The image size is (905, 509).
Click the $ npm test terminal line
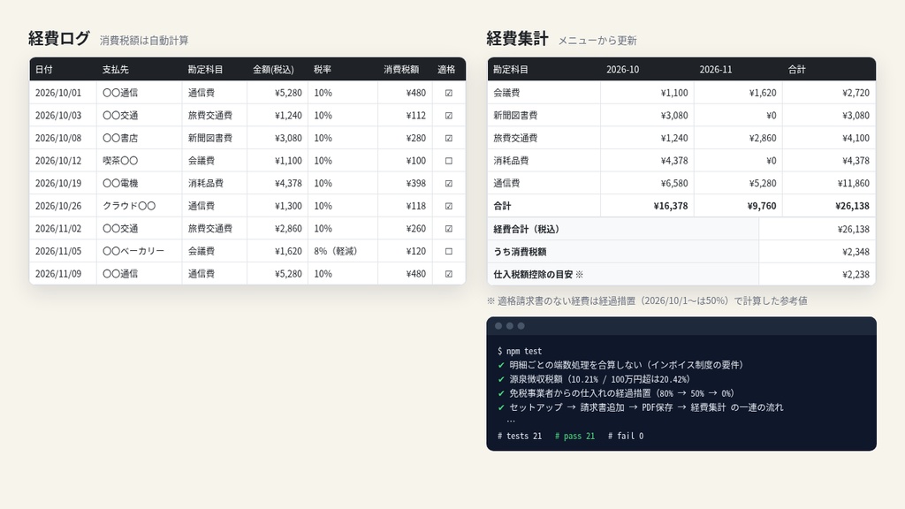[520, 351]
